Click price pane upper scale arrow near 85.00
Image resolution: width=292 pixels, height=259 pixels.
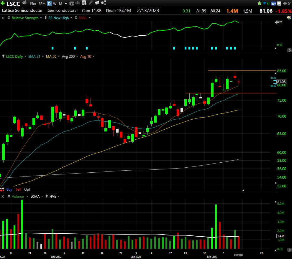[275, 73]
